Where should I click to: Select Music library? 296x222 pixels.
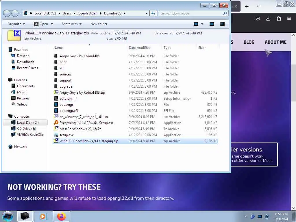[21, 92]
